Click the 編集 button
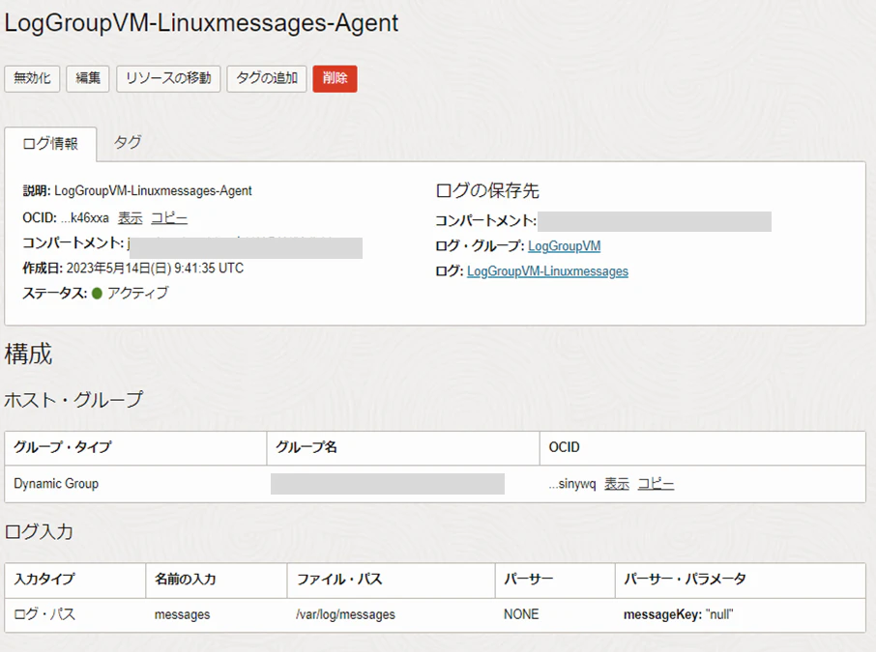This screenshot has height=652, width=876. click(88, 78)
